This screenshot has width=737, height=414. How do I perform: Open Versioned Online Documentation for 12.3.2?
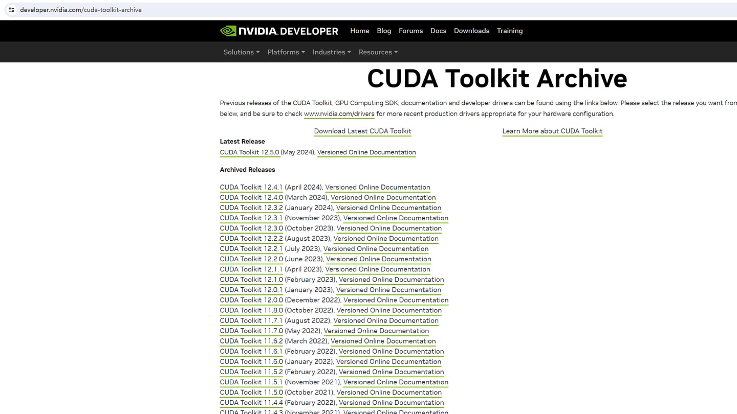388,208
